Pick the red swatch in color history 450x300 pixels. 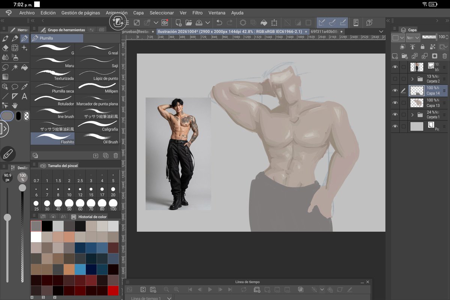pos(113,291)
